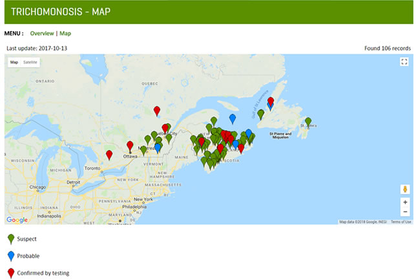Click the fullscreen map icon

point(404,62)
